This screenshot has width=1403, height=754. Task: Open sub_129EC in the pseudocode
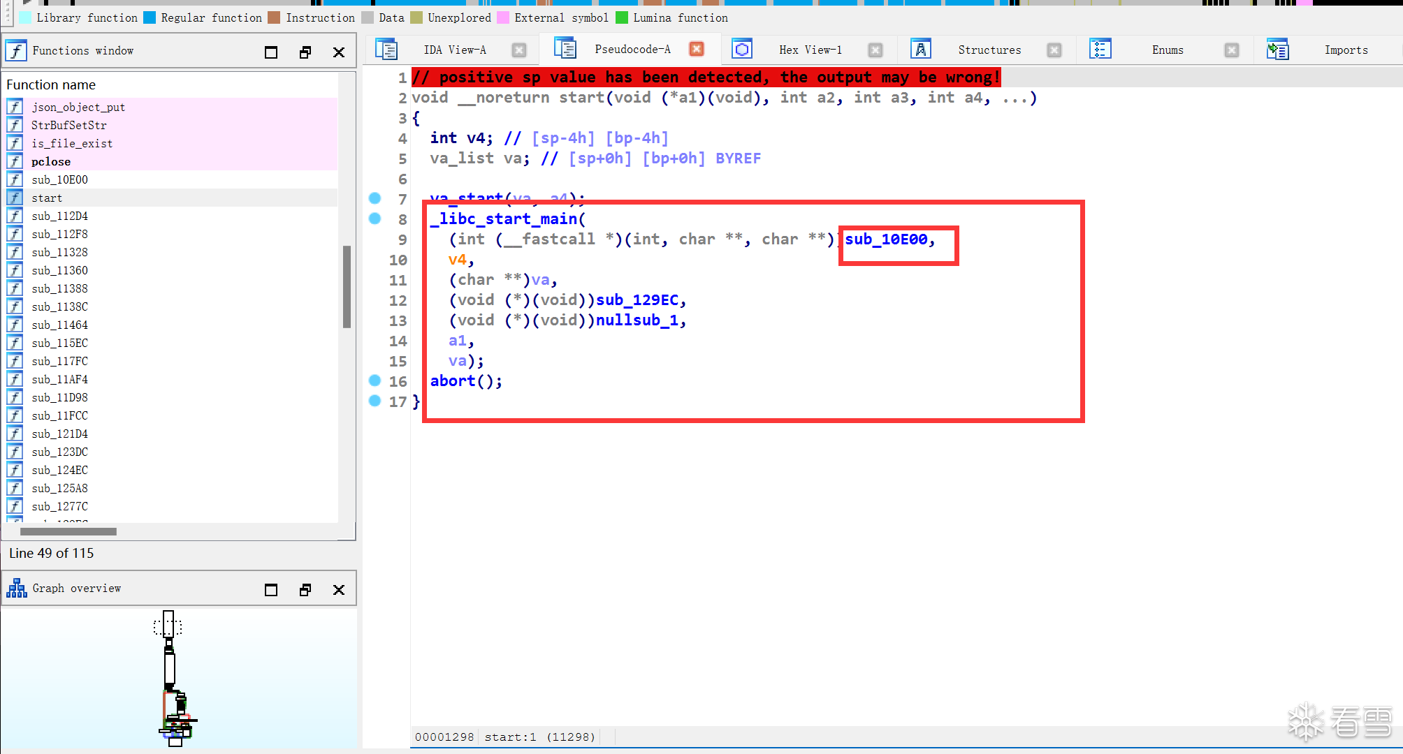637,300
